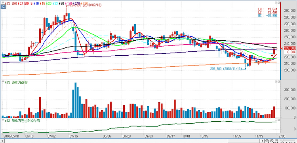Minimize the volume panel
The image size is (297, 143).
(276, 82)
